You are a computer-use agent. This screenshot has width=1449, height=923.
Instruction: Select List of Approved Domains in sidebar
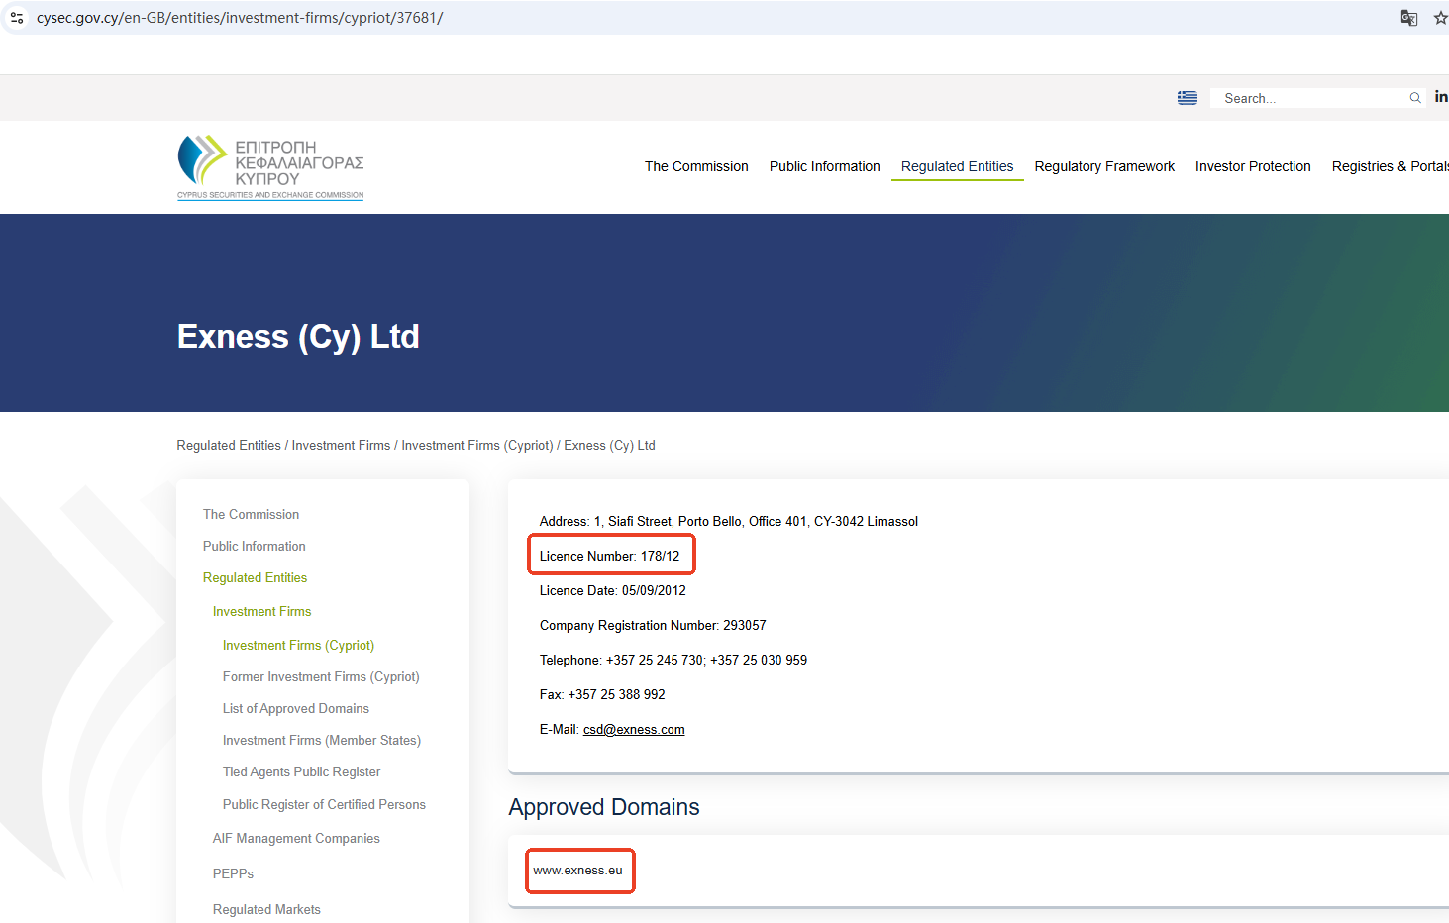coord(295,709)
